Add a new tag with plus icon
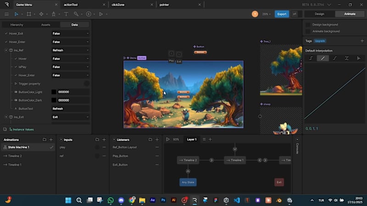The height and width of the screenshot is (206, 367). coord(362,41)
